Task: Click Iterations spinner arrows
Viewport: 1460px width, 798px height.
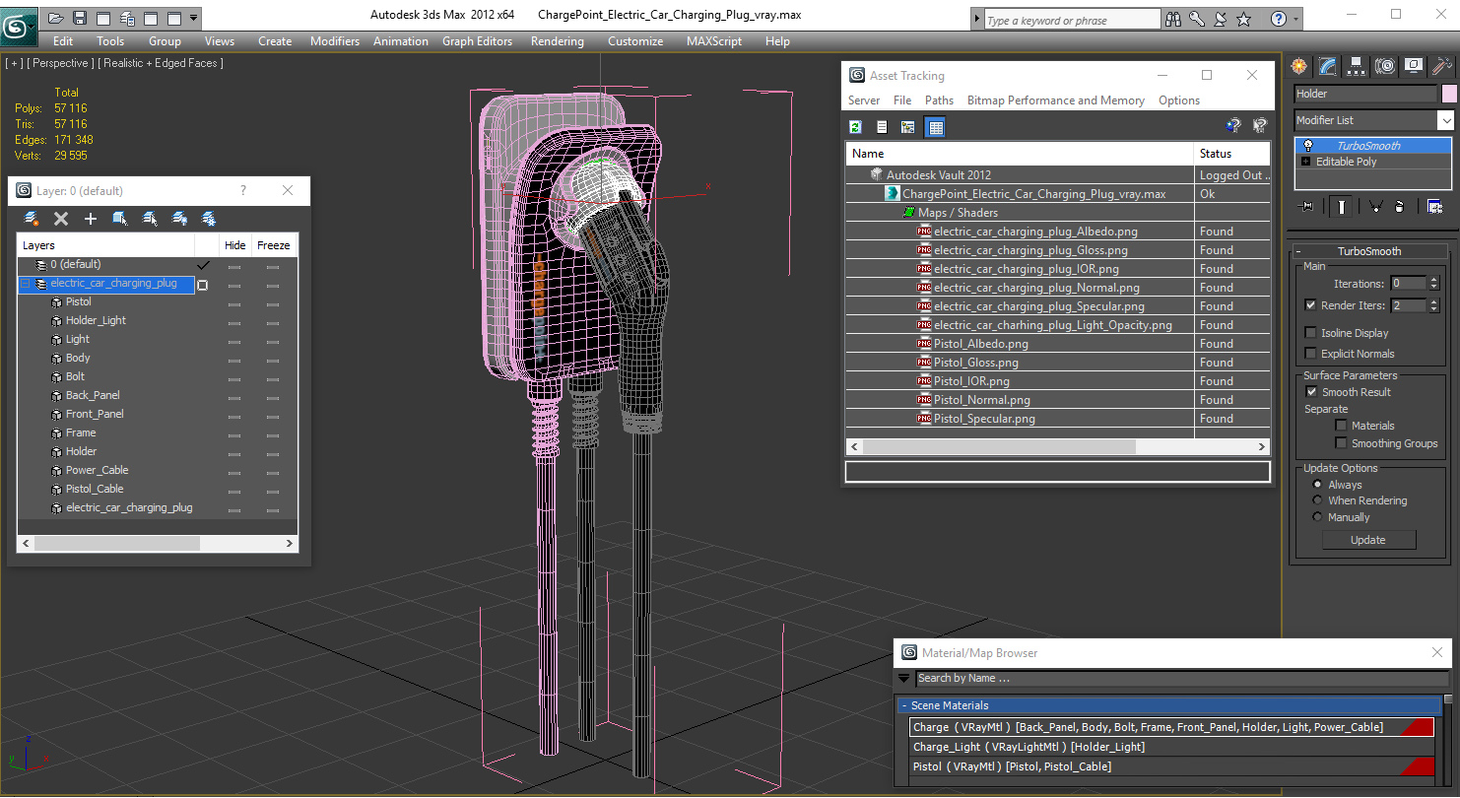Action: pos(1434,284)
